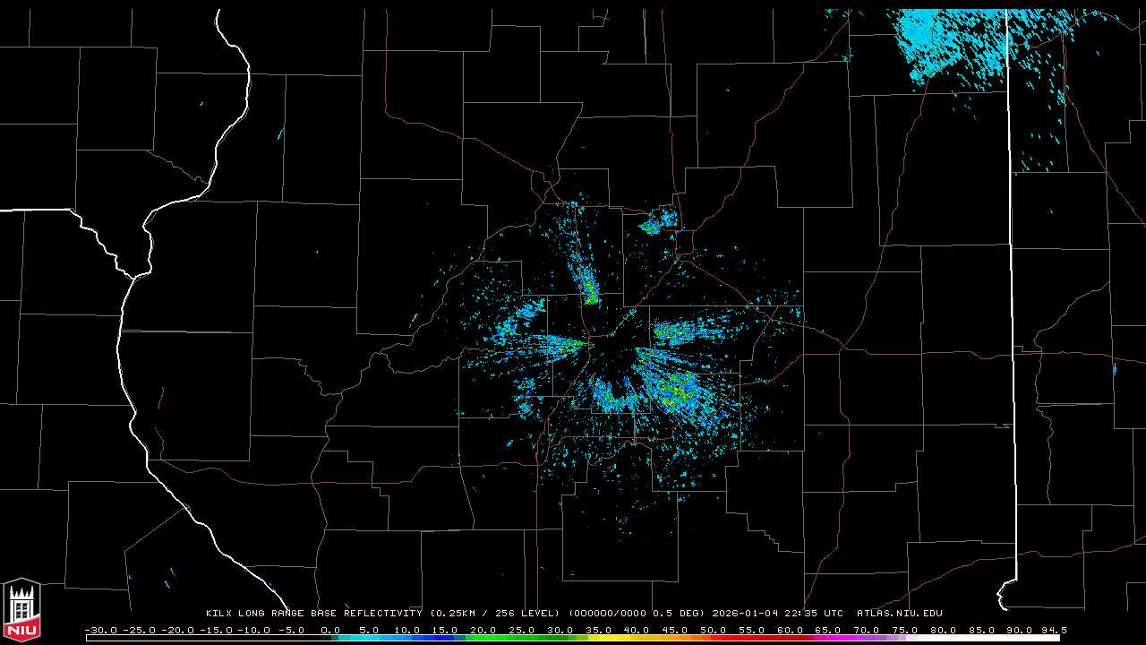Image resolution: width=1146 pixels, height=645 pixels.
Task: Select the green 20.0 dBZ color on scale
Action: [x=483, y=638]
